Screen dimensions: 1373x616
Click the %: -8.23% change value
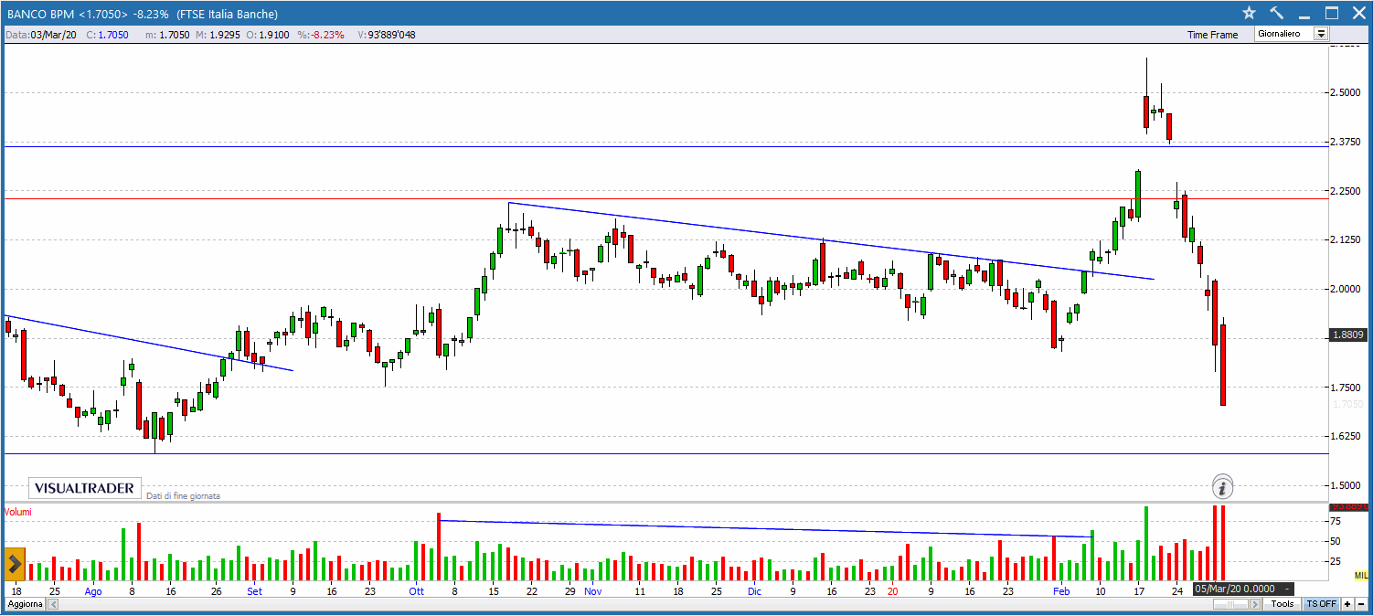pyautogui.click(x=320, y=35)
